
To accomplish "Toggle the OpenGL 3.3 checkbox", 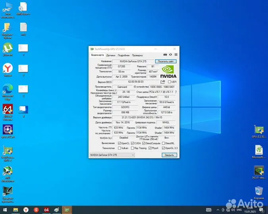I will click(x=164, y=148).
